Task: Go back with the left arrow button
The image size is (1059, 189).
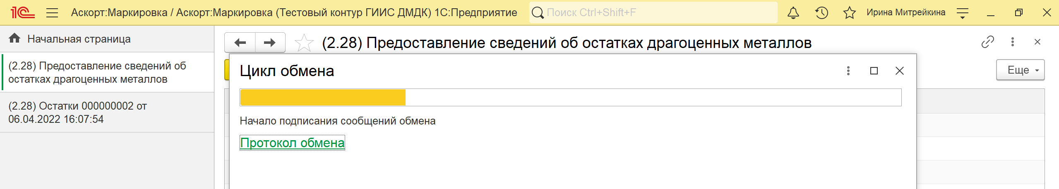Action: pos(240,43)
